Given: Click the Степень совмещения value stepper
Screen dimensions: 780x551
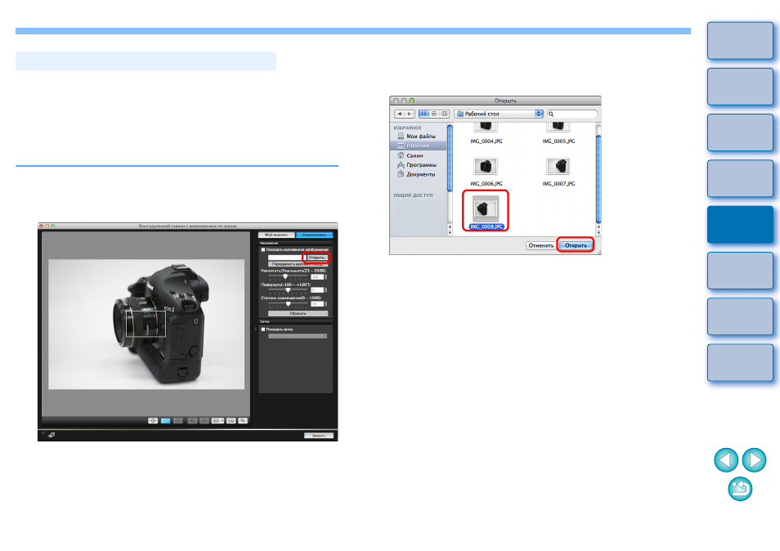Looking at the screenshot, I should (x=326, y=304).
